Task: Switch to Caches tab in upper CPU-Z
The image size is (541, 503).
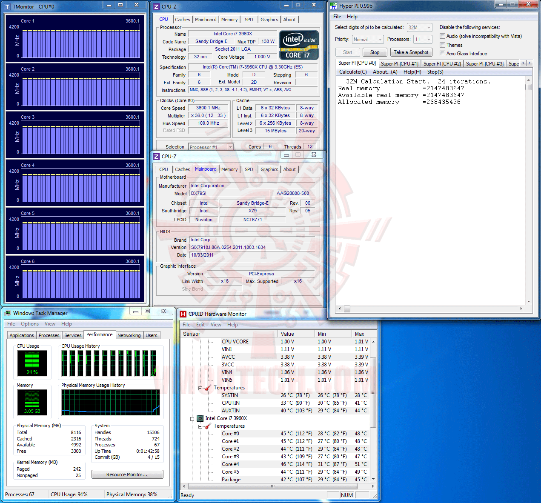Action: [183, 20]
